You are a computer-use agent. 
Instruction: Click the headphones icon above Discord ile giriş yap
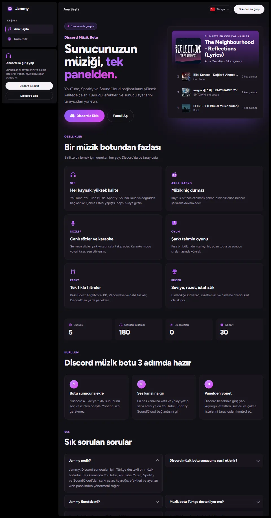pyautogui.click(x=8, y=56)
